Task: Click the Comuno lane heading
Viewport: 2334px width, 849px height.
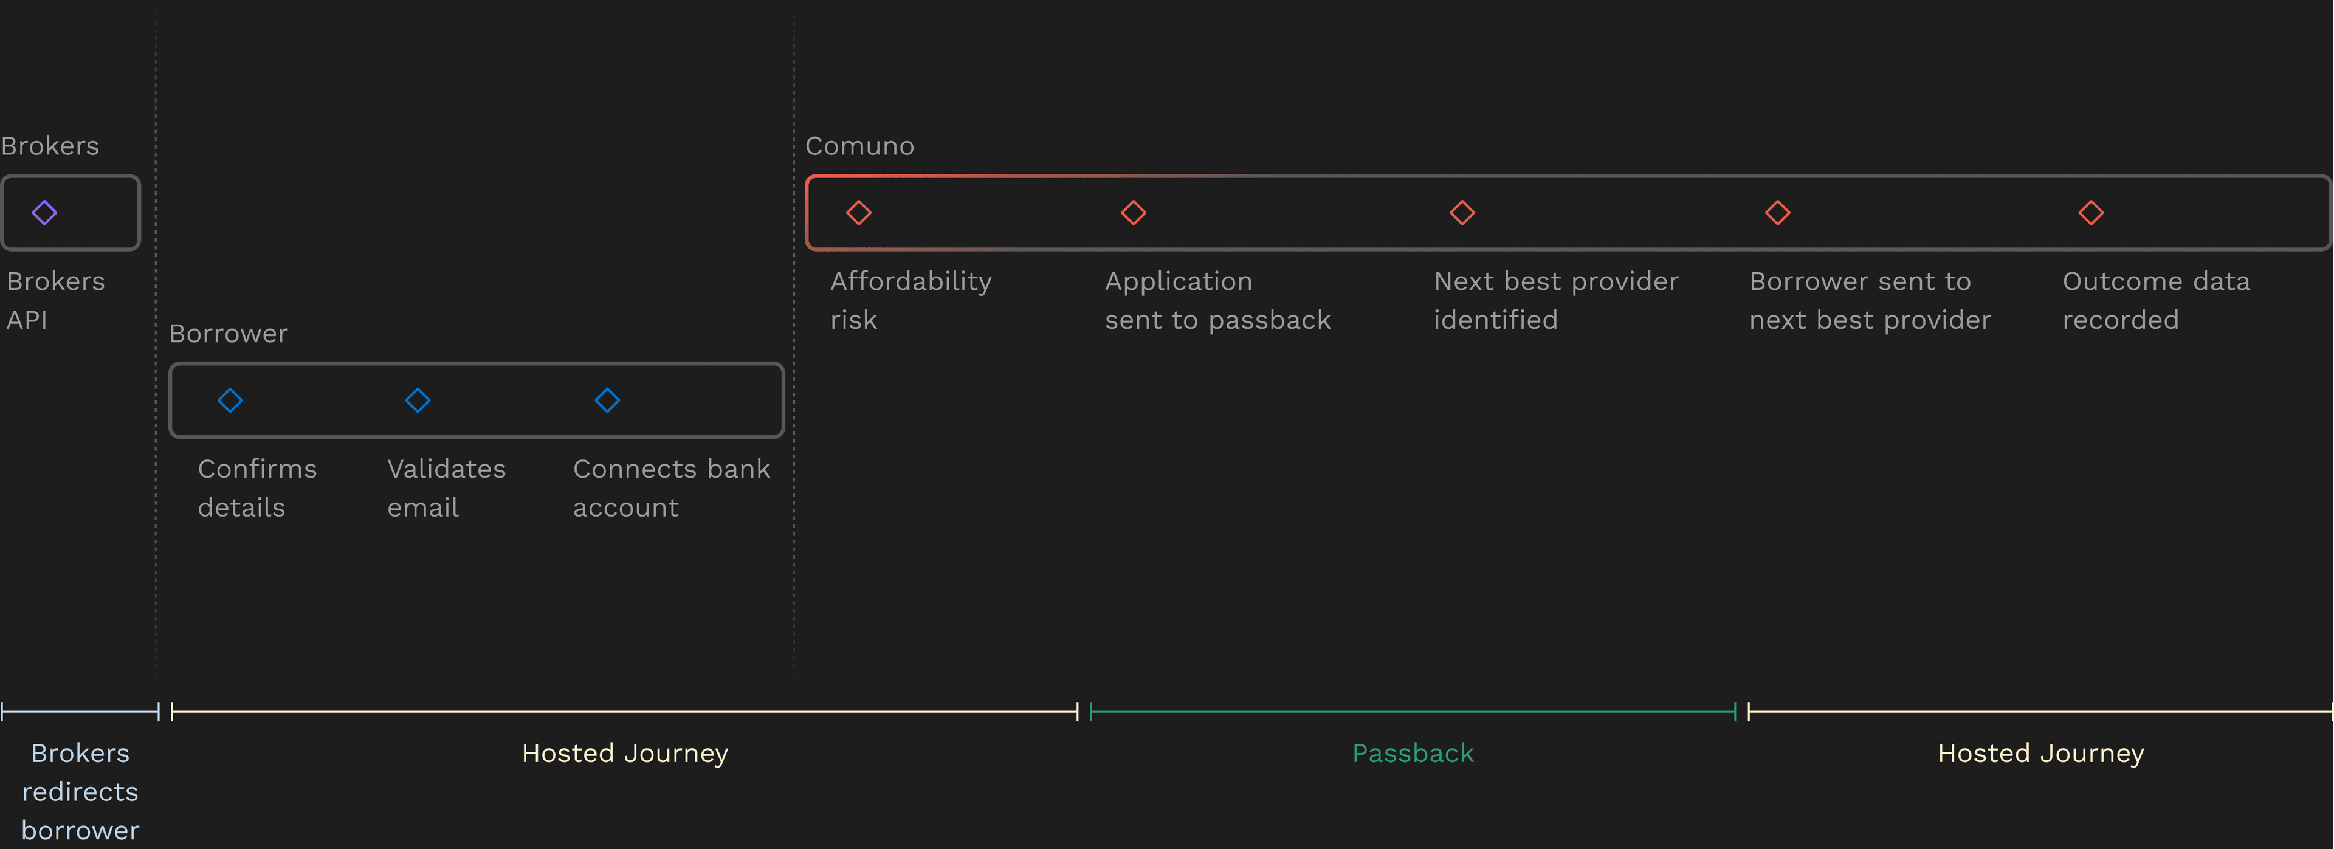Action: pos(860,146)
